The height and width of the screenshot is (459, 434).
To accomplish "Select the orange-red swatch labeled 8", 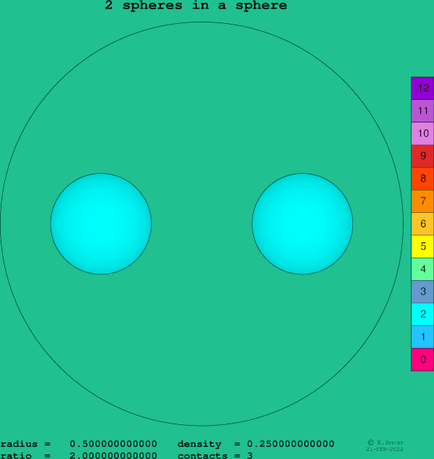I will (x=422, y=179).
